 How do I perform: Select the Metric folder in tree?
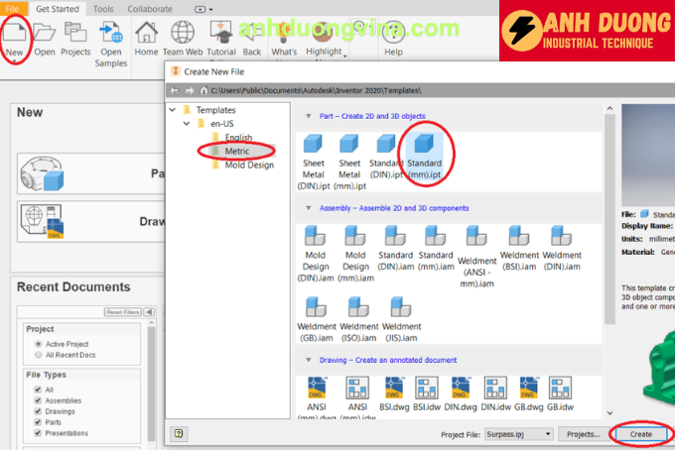pos(236,151)
